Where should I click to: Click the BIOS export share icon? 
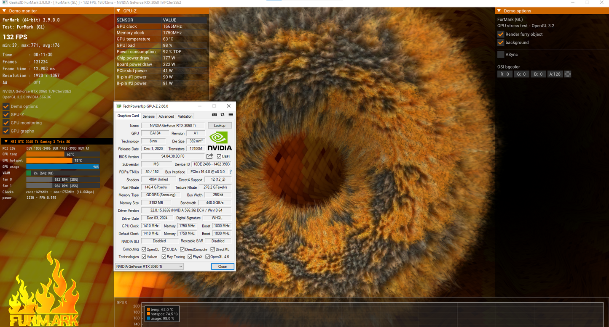(210, 156)
